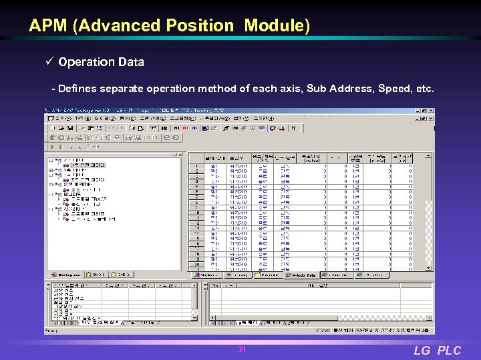Click the blue-lettered axis icon in top toolbar

194,128
